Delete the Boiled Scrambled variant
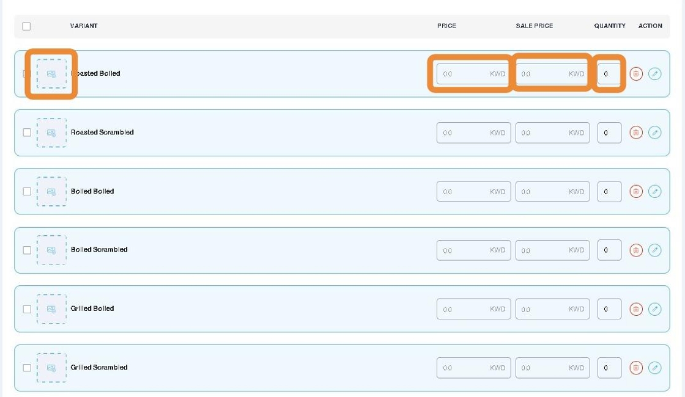Viewport: 685px width, 397px height. [x=636, y=250]
